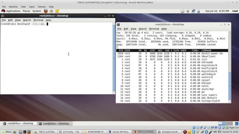Click the root user label in panel
Screen dimensions: 239x134
click(x=235, y=11)
